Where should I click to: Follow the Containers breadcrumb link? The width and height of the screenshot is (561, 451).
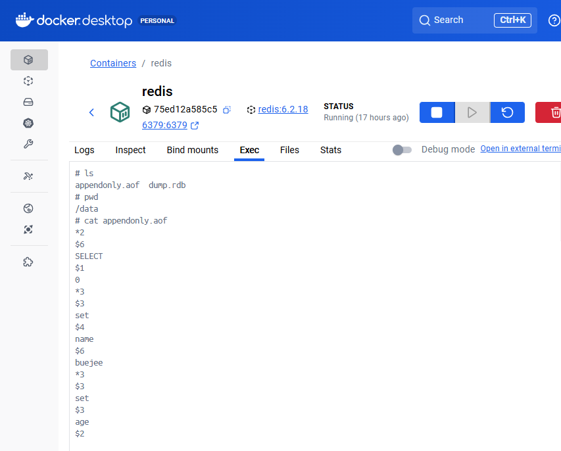tap(113, 63)
